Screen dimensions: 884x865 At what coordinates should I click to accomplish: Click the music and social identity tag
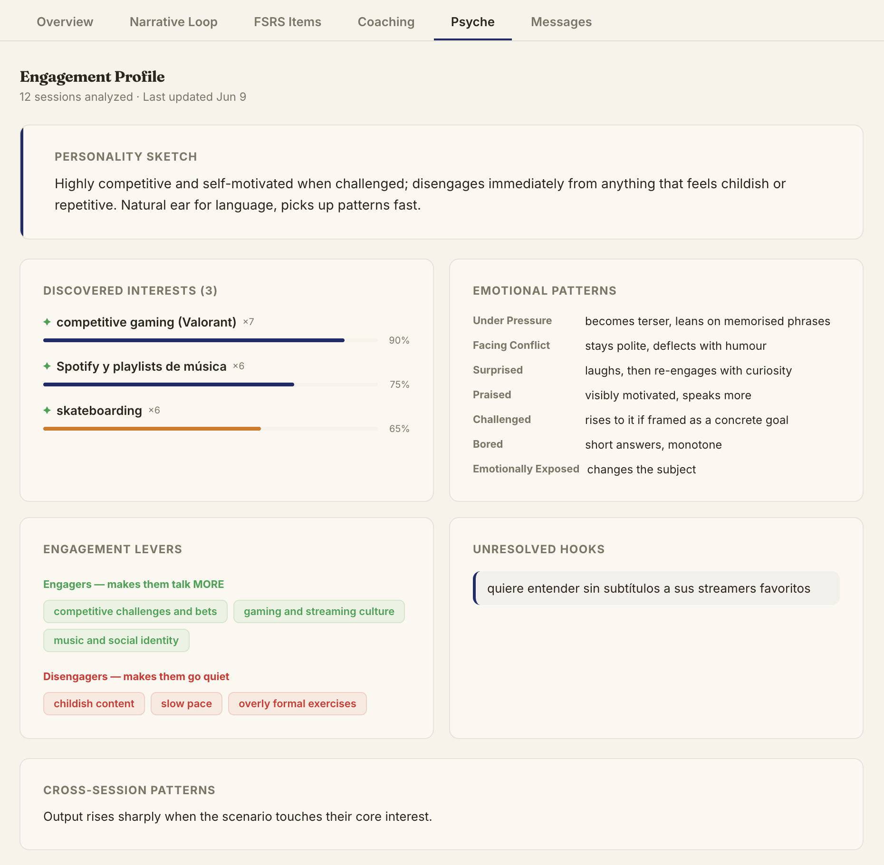(x=116, y=640)
